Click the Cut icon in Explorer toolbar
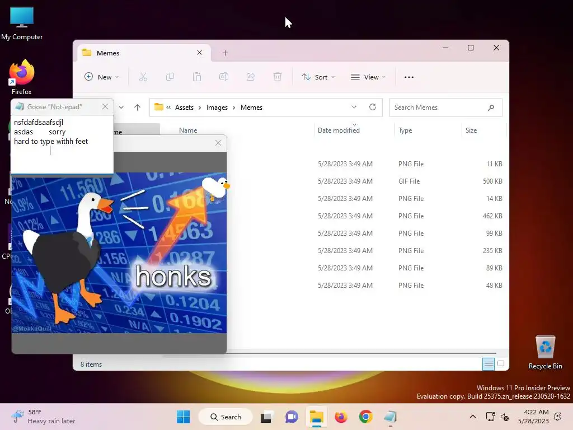Screen dimensions: 573x430 (x=143, y=77)
